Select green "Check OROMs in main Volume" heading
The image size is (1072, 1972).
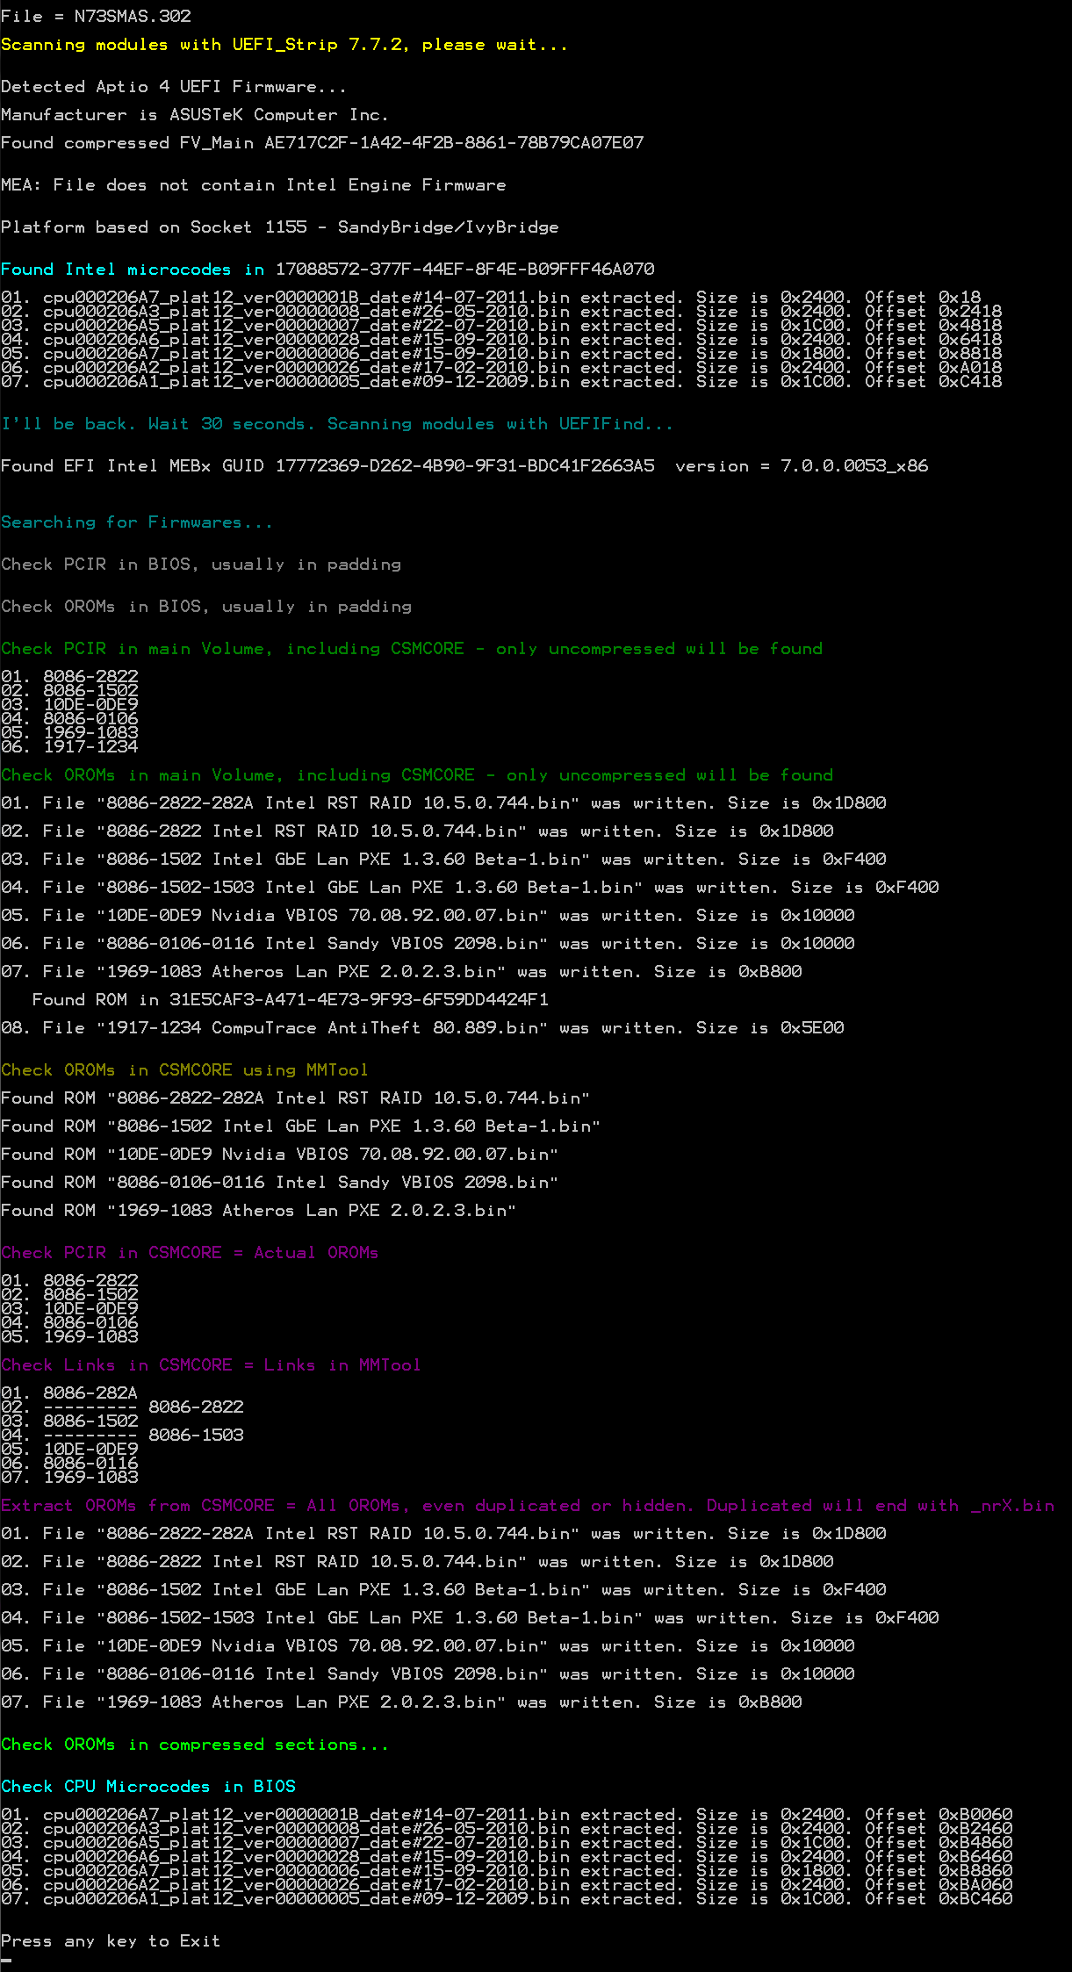(x=417, y=775)
